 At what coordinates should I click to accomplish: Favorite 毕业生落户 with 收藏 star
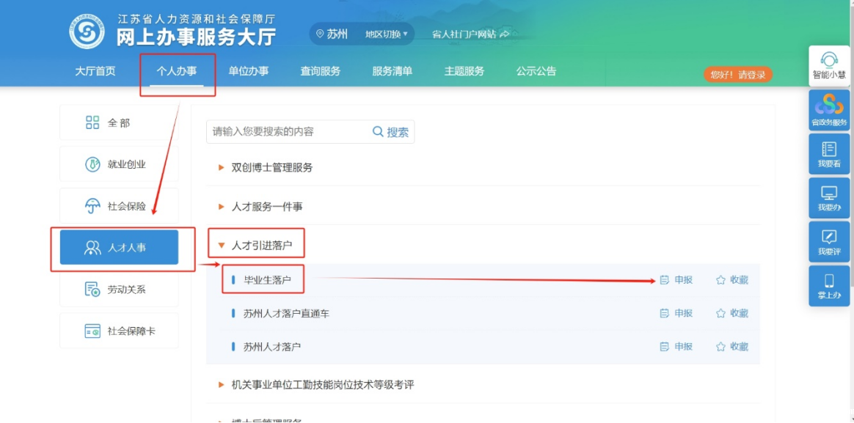732,280
